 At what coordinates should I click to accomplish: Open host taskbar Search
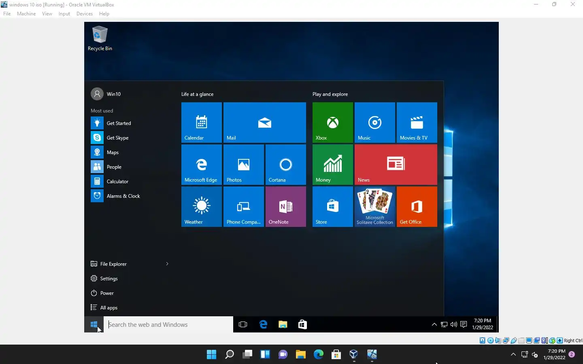229,355
